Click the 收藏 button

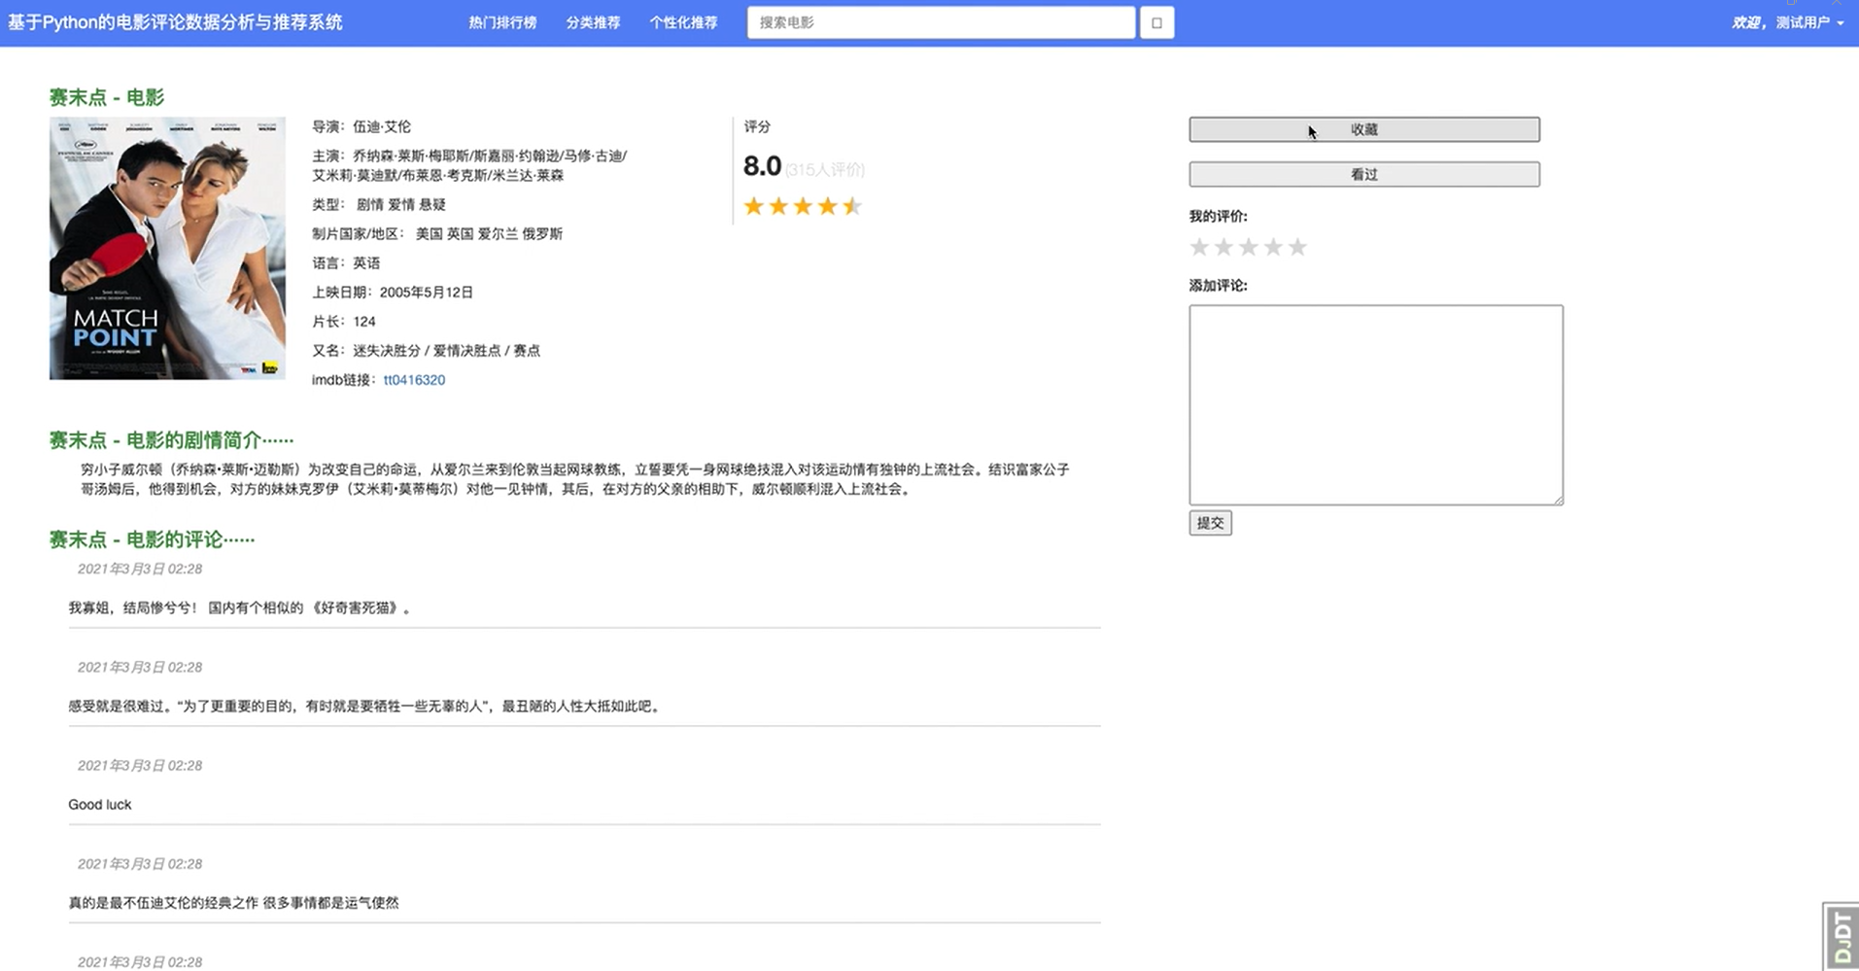click(x=1364, y=129)
